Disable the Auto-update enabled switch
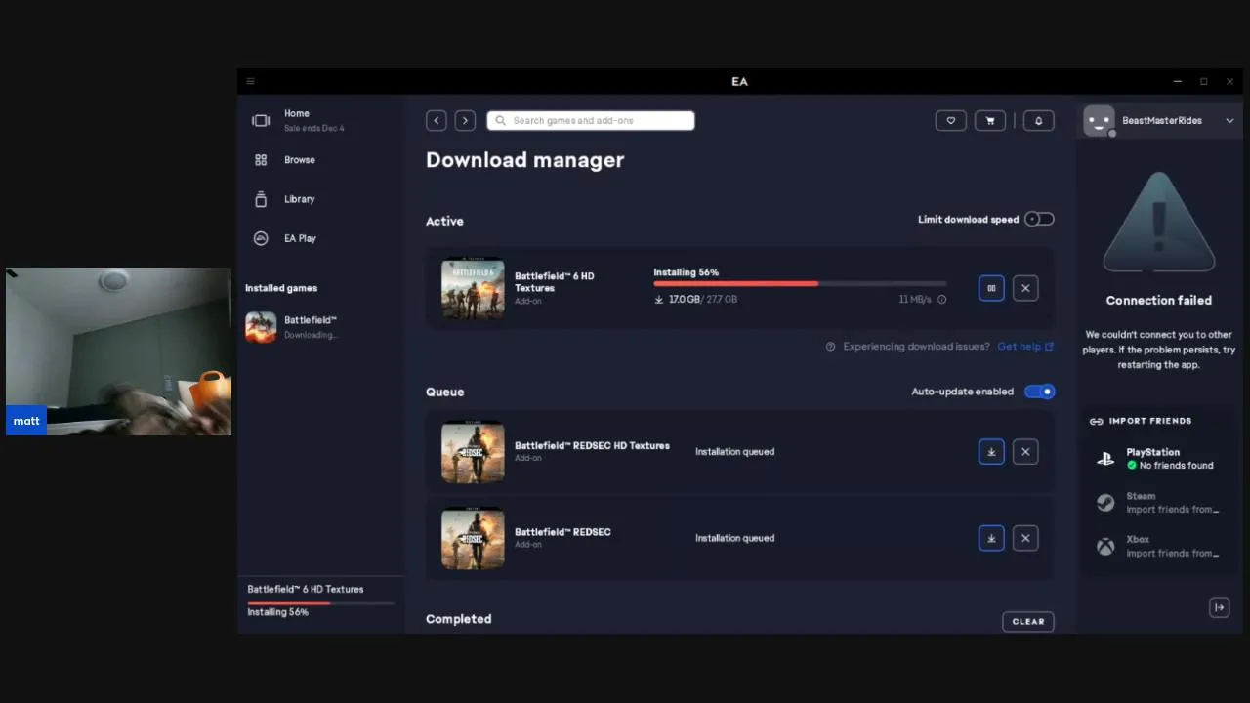 [1040, 392]
